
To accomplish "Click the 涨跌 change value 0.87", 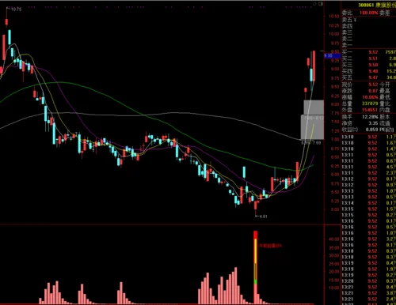I will (373, 91).
